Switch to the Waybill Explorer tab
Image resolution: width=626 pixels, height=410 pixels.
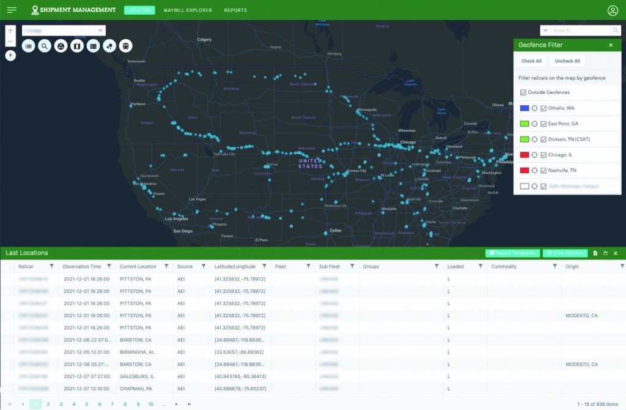click(x=189, y=10)
